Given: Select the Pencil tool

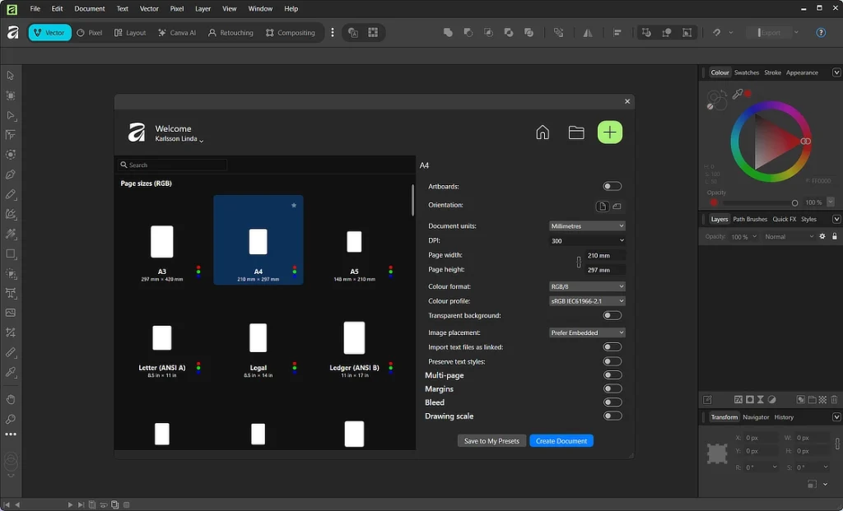Looking at the screenshot, I should (10, 194).
